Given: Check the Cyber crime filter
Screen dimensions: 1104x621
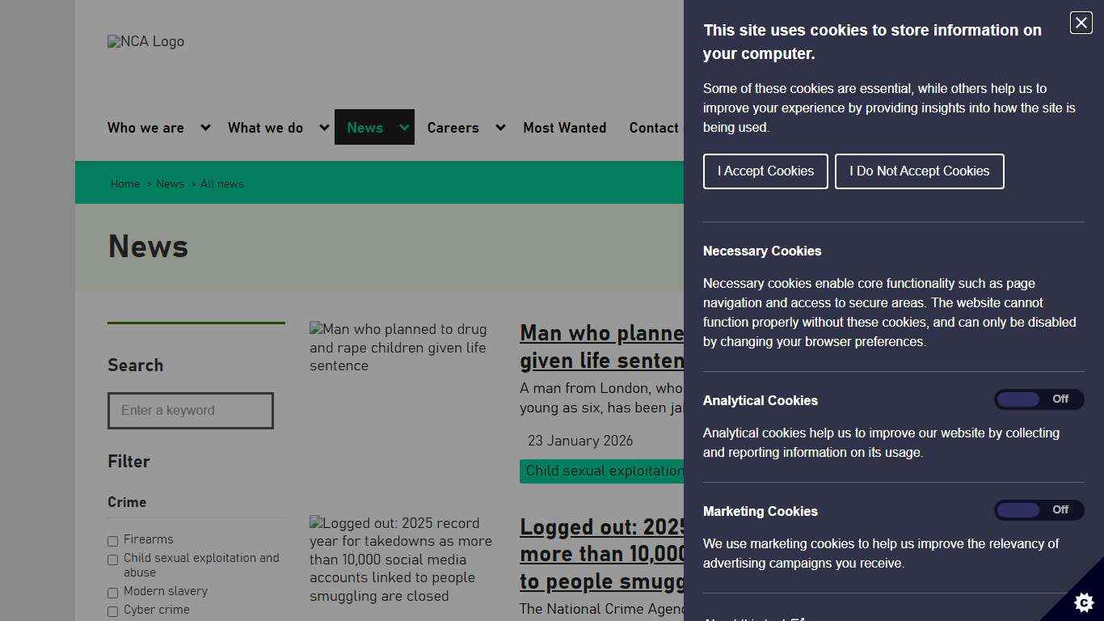Looking at the screenshot, I should 112,611.
